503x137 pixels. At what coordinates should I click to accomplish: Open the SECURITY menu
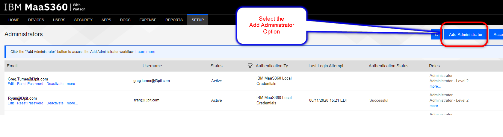click(83, 20)
